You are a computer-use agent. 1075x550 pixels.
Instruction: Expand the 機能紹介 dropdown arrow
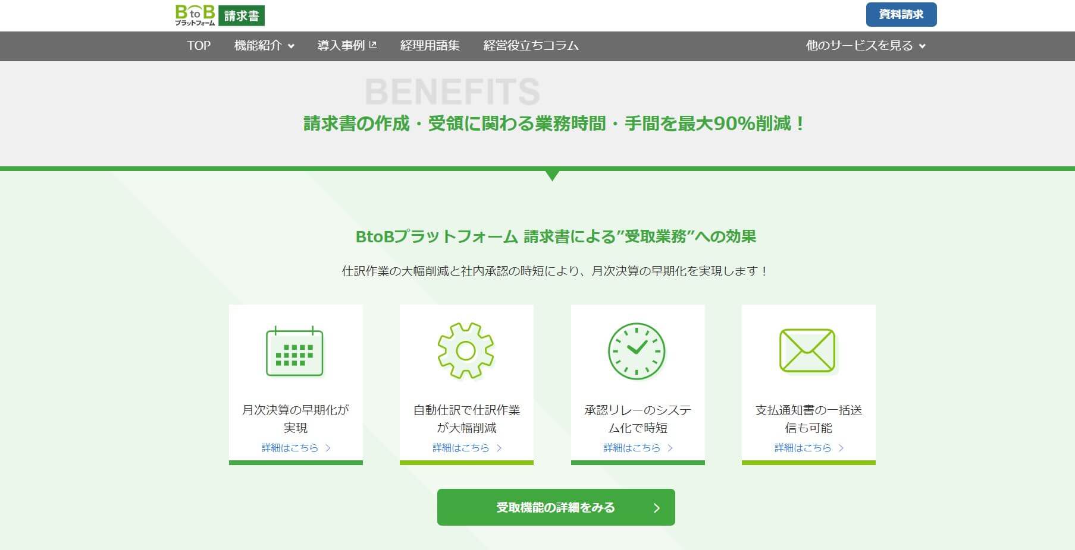click(291, 46)
